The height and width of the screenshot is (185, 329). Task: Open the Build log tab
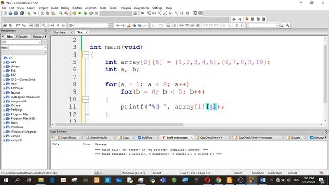tap(147, 138)
